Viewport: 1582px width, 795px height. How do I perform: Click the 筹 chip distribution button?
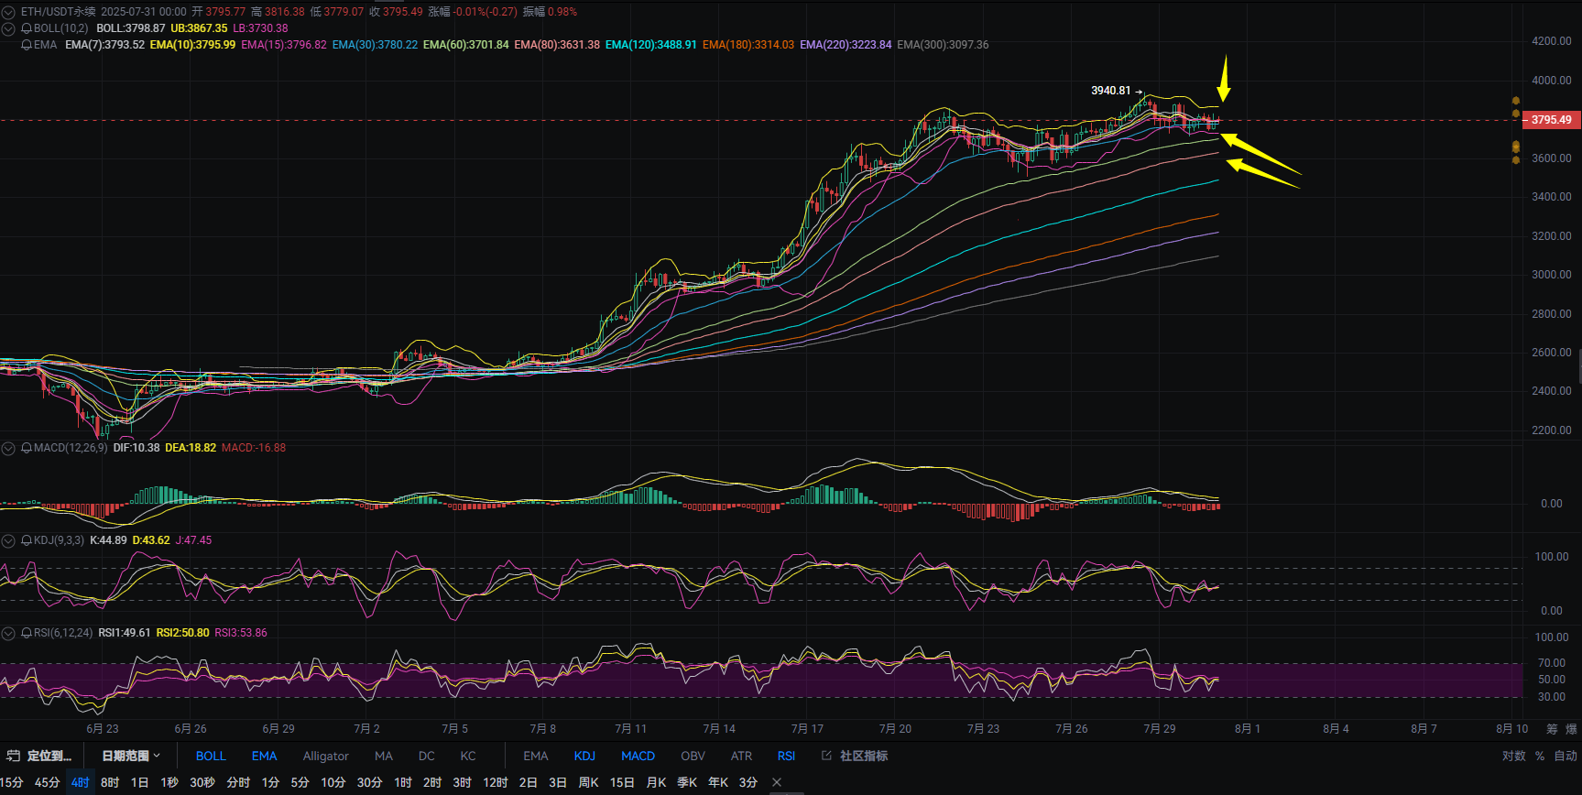point(1551,729)
